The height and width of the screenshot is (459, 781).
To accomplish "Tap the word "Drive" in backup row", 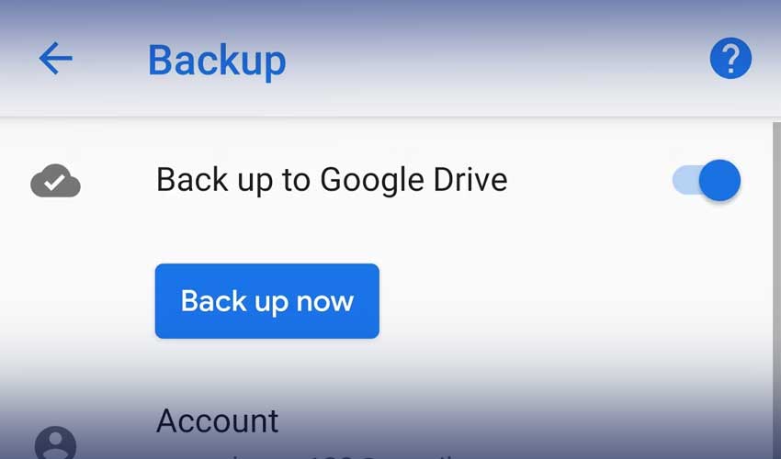I will (470, 179).
